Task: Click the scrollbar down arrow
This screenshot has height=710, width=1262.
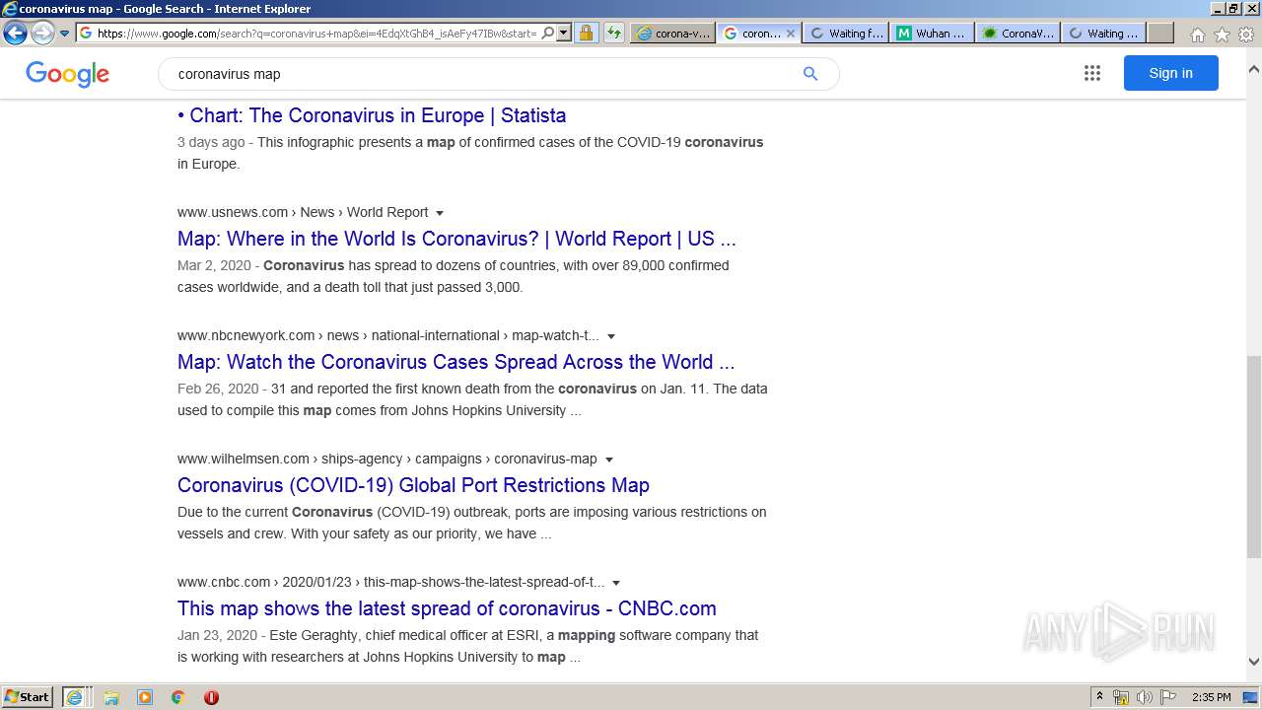Action: pyautogui.click(x=1254, y=662)
